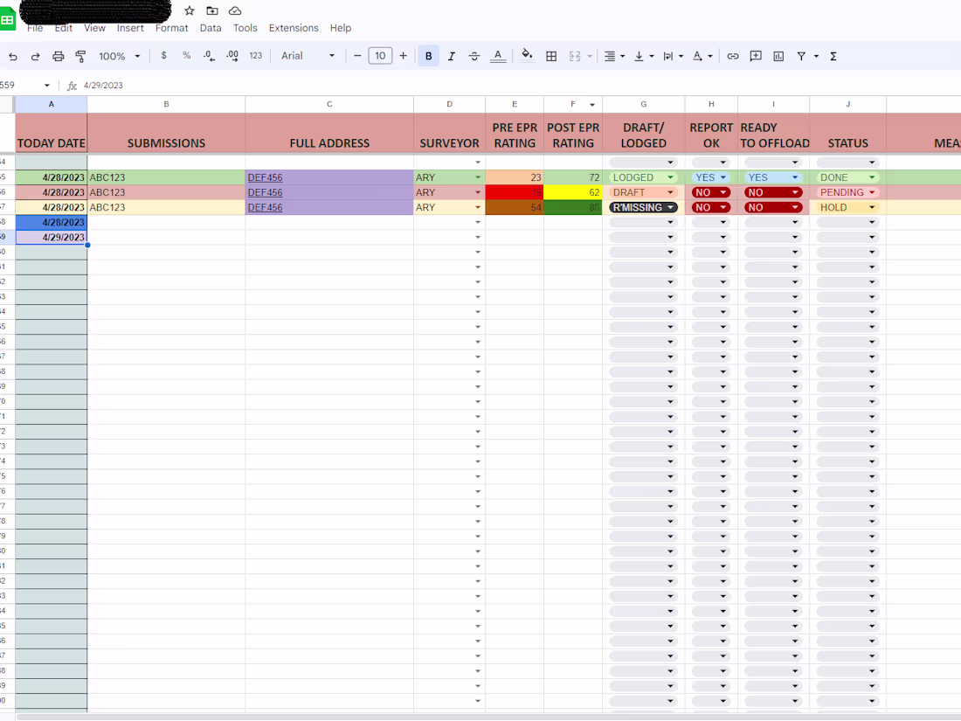Star the spreadsheet as favorite
The height and width of the screenshot is (721, 961).
189,10
